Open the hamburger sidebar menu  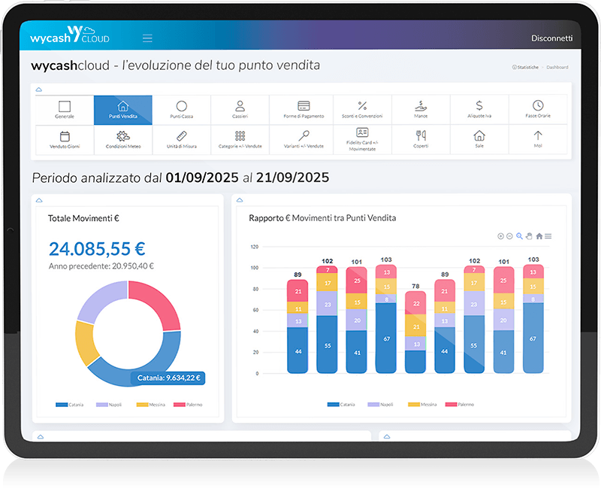coord(147,38)
